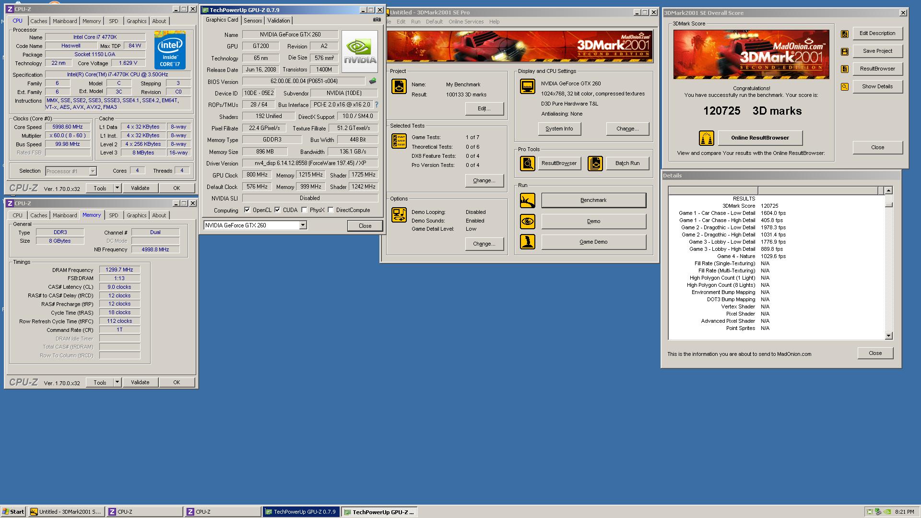
Task: Click the bus interface question mark icon
Action: [x=376, y=104]
